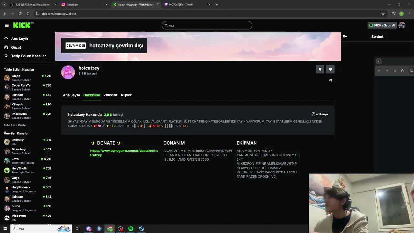The height and width of the screenshot is (233, 414).
Task: Open Spotify from the taskbar
Action: coord(131,229)
